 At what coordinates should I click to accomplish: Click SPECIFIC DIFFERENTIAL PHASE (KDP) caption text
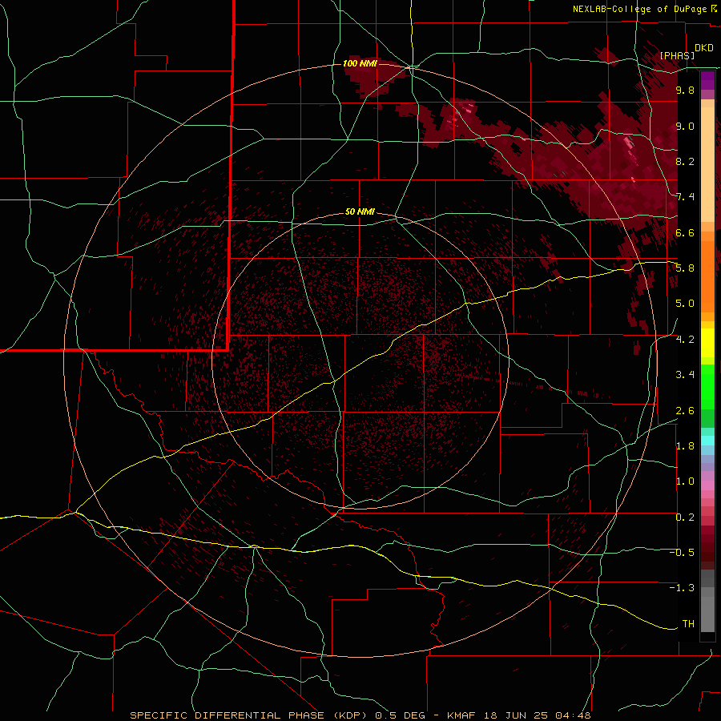tap(251, 715)
